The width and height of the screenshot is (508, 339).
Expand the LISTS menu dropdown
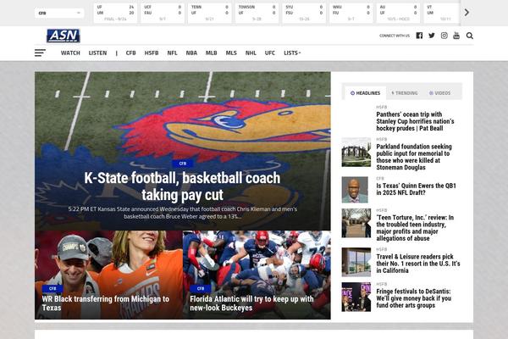[x=292, y=53]
